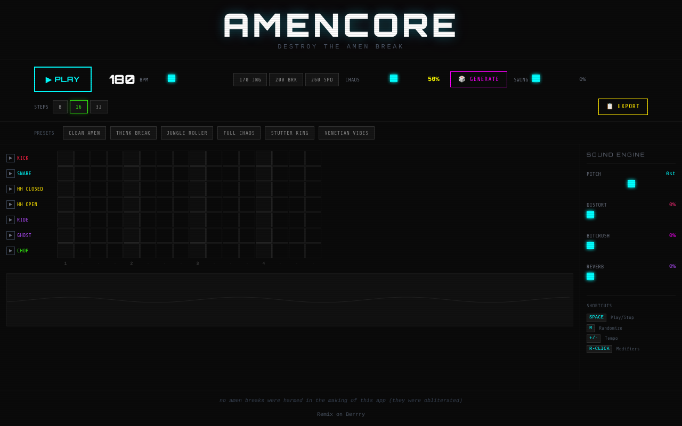Load the CLEAN AMEN preset
The image size is (682, 426).
84,133
